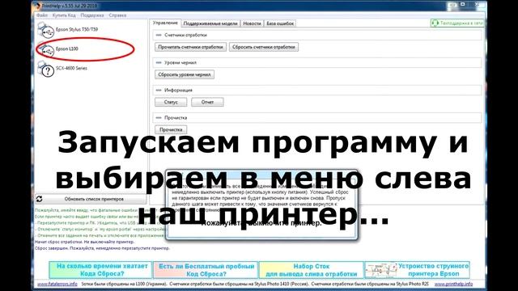Open the База ошибок tab

tap(280, 23)
